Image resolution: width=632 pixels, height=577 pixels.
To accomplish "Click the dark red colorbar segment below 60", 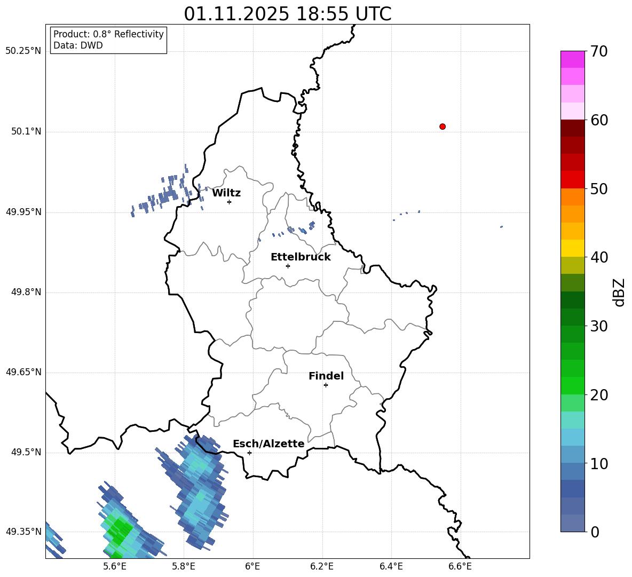I will (572, 128).
